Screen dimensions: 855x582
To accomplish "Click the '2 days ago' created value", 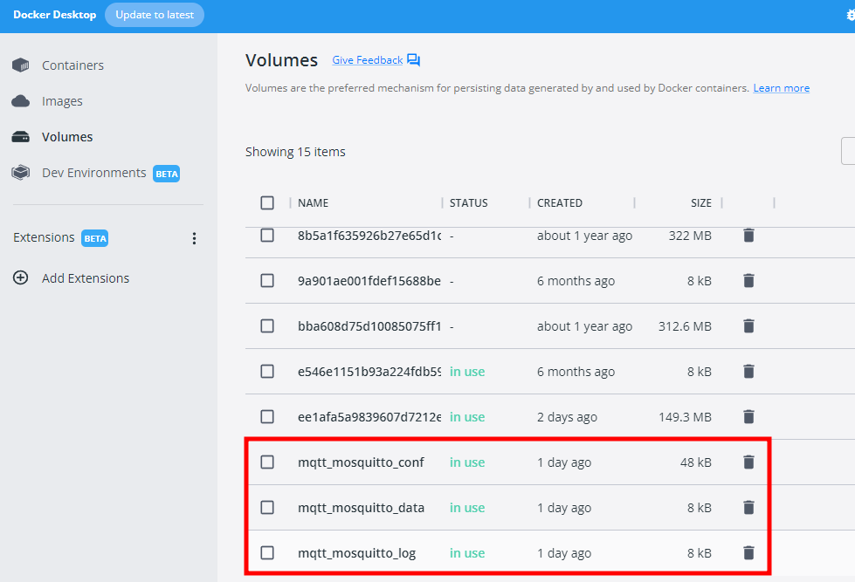I will [x=567, y=417].
